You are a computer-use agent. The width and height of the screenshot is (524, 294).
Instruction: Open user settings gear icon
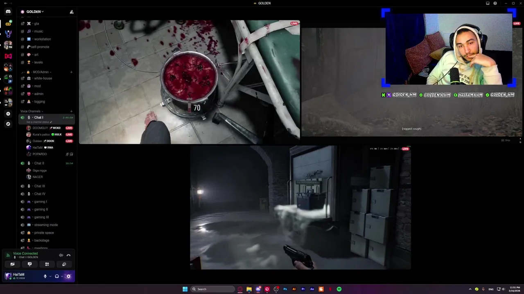(x=68, y=276)
